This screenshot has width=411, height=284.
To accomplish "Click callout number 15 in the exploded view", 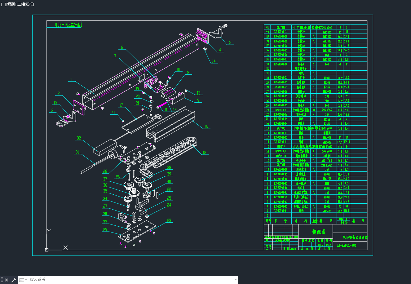I will 55,103.
